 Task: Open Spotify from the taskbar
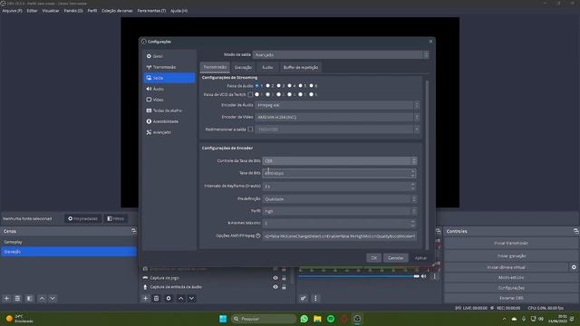[x=331, y=319]
